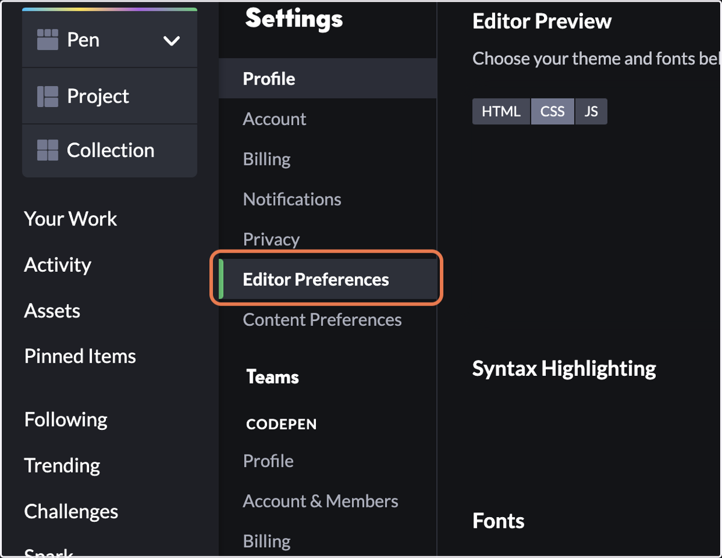
Task: Click the Syntax Highlighting heading
Action: coord(564,369)
